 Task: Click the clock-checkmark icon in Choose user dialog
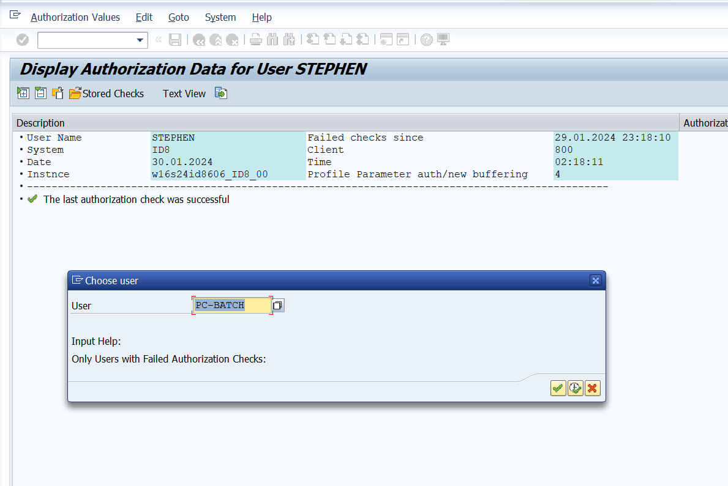(x=575, y=388)
